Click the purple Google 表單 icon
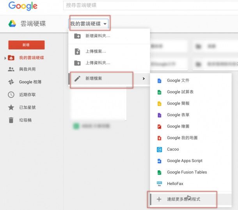Image resolution: width=238 pixels, height=210 pixels. click(x=159, y=115)
